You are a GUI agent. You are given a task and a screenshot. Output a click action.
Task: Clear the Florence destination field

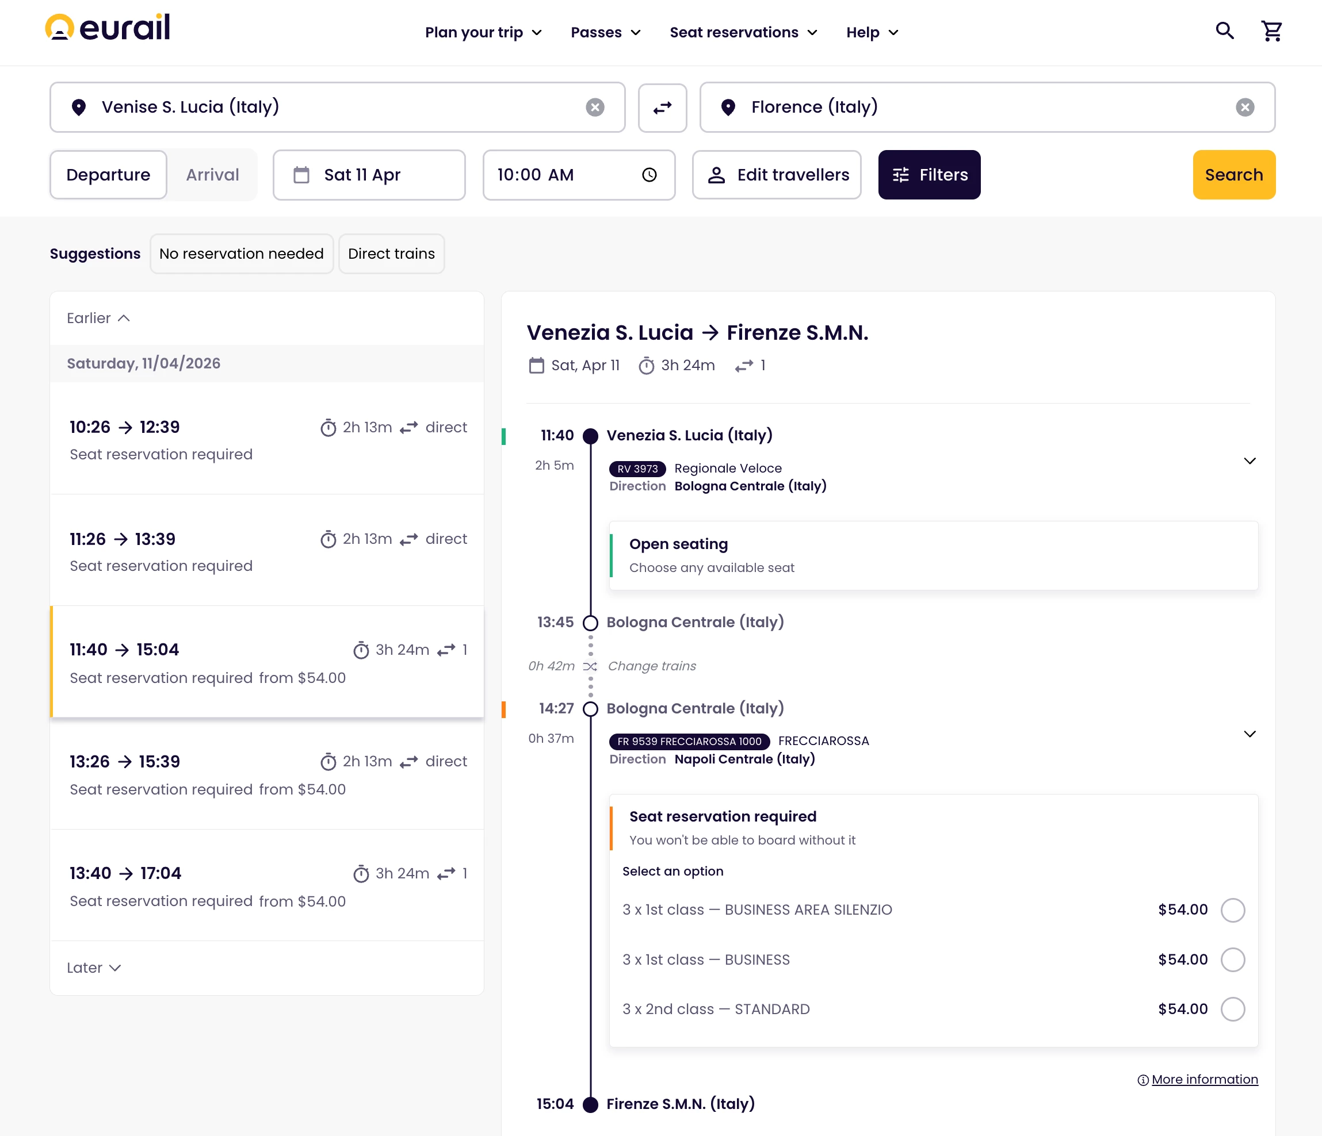click(x=1244, y=107)
